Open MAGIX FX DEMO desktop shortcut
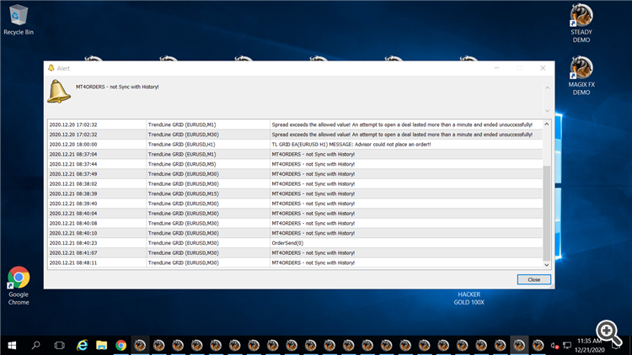This screenshot has height=355, width=632. coord(581,76)
